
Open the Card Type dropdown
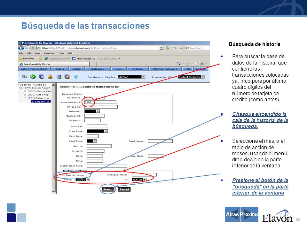[92, 141]
